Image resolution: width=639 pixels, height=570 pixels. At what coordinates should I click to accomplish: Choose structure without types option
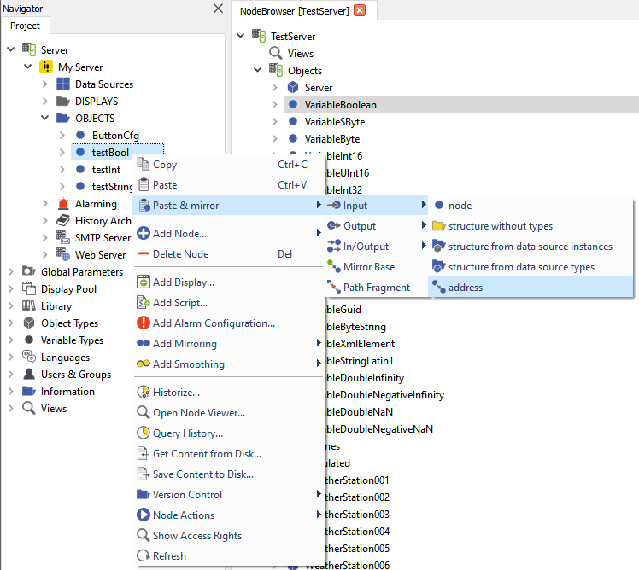[x=531, y=225]
